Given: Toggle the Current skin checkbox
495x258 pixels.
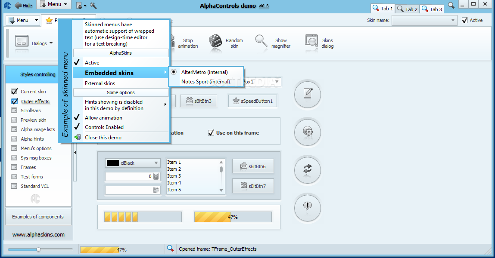Looking at the screenshot, I should click(14, 92).
